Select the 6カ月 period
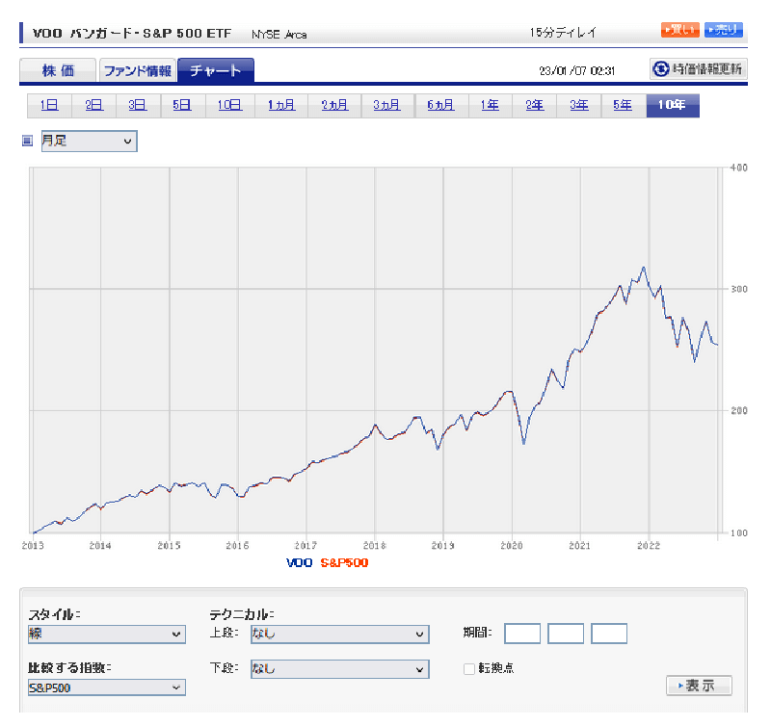771x726 pixels. point(440,105)
